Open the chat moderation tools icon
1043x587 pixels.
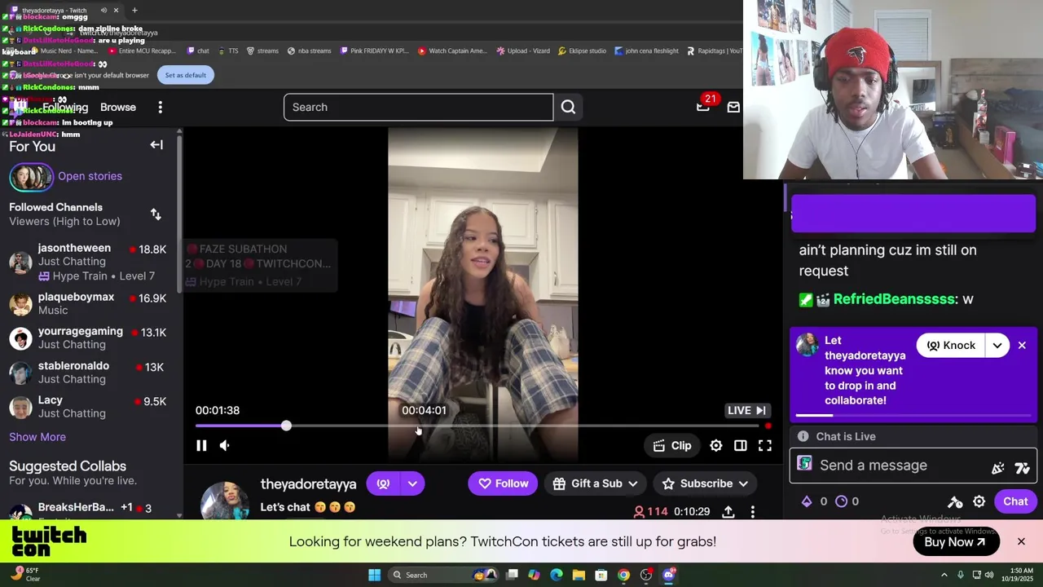pos(955,501)
